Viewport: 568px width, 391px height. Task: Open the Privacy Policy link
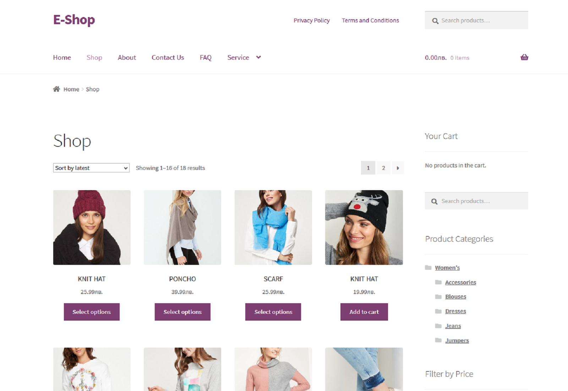point(312,21)
